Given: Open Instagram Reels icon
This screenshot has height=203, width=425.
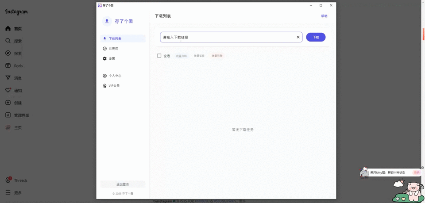Looking at the screenshot, I should [8, 65].
